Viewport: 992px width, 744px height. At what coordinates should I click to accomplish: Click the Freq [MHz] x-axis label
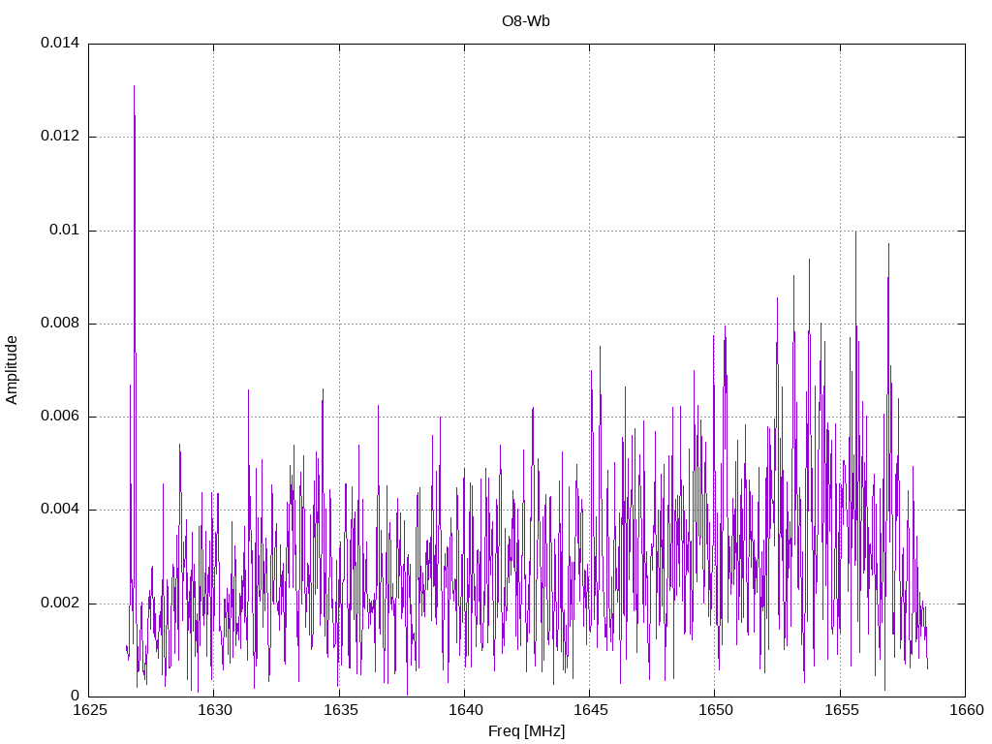[x=526, y=731]
